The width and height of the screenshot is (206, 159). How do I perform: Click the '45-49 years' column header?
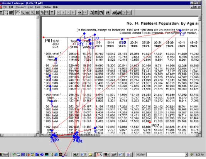click(194, 44)
